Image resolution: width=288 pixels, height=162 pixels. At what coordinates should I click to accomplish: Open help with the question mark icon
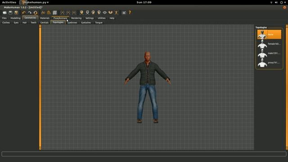(130, 13)
